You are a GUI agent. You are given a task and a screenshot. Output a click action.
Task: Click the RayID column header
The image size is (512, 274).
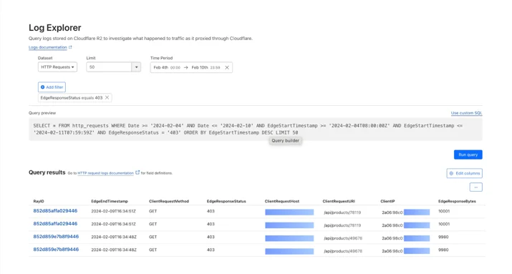pyautogui.click(x=39, y=201)
